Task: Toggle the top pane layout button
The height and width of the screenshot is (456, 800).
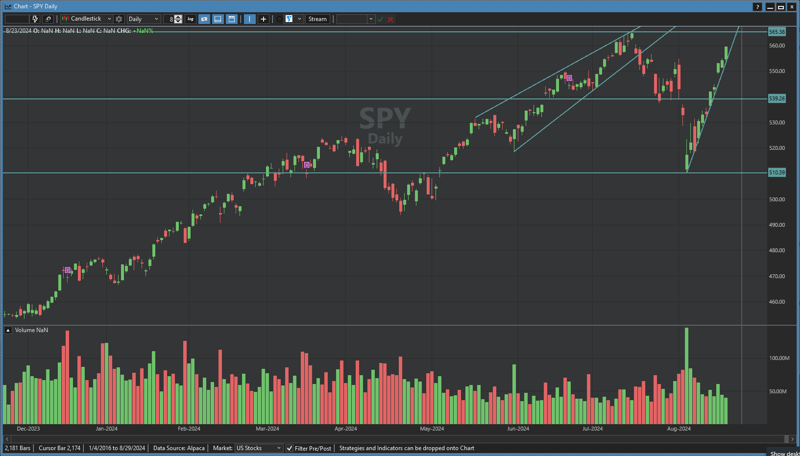Action: (232, 19)
